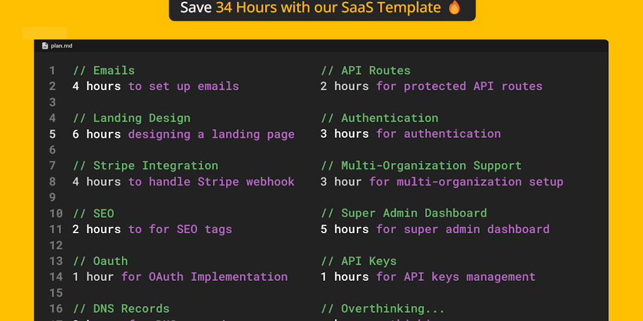Click the plan.md file icon
The height and width of the screenshot is (321, 643).
click(45, 46)
